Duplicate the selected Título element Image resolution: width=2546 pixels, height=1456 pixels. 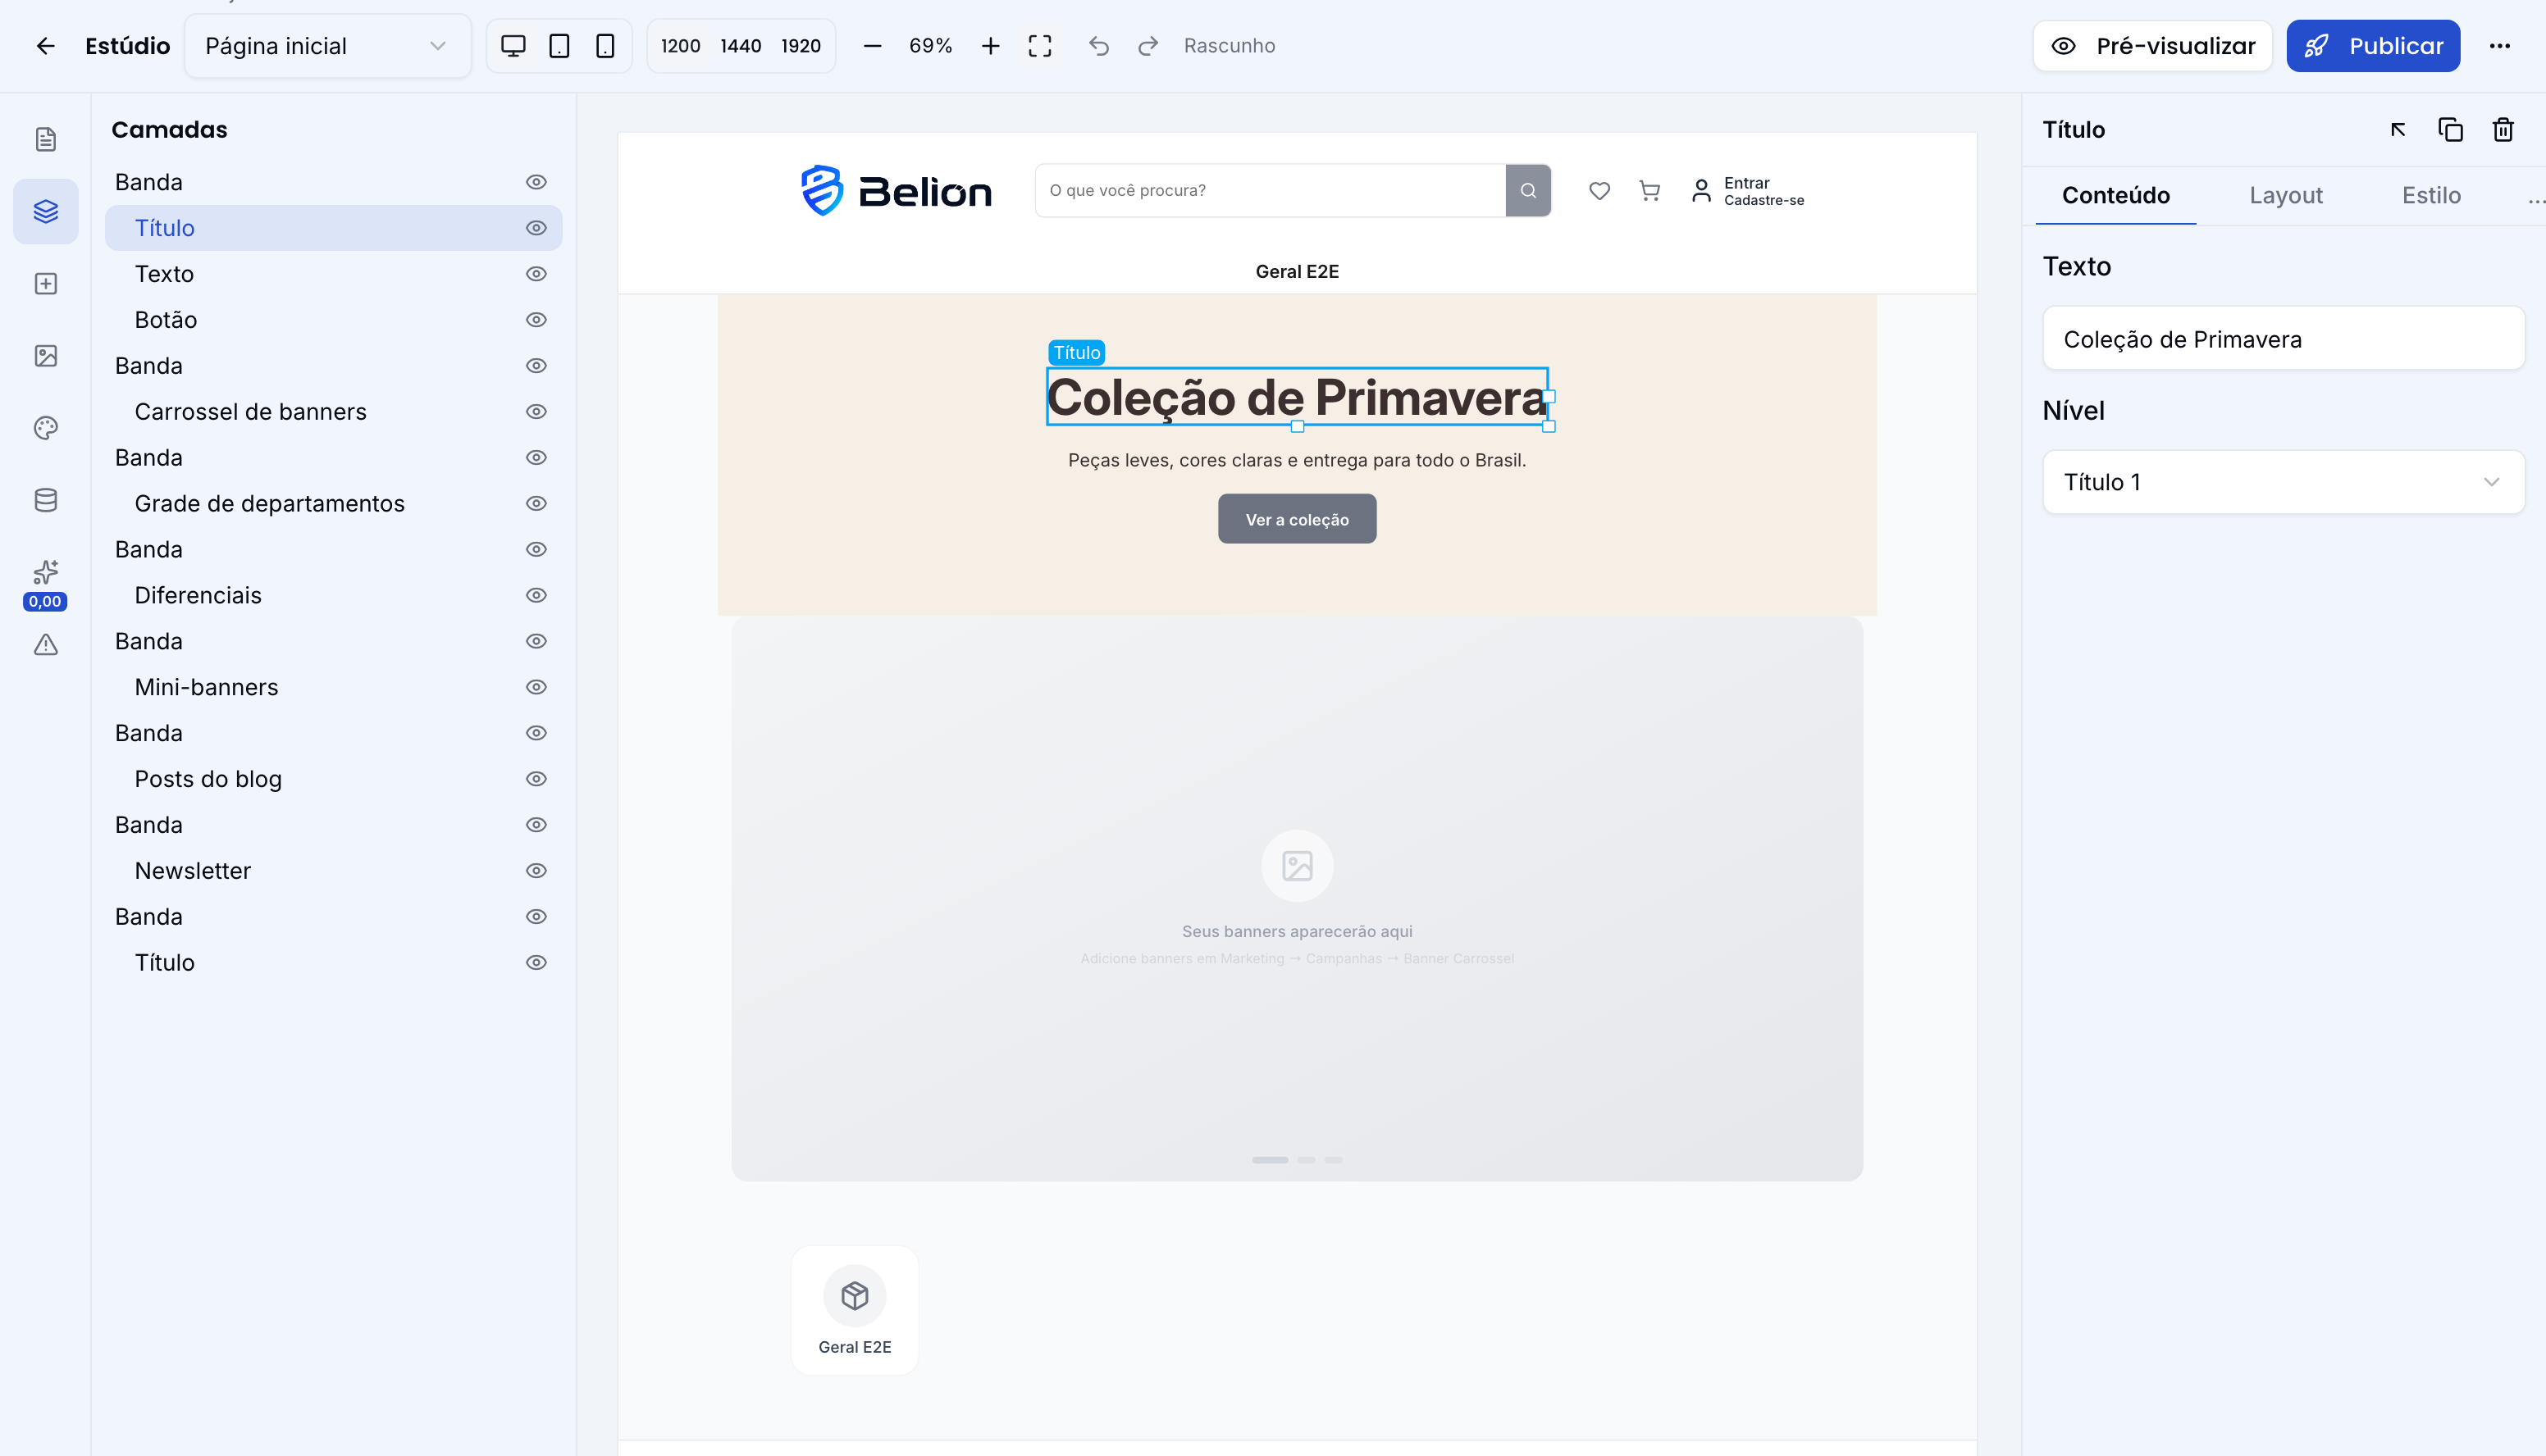[2450, 130]
